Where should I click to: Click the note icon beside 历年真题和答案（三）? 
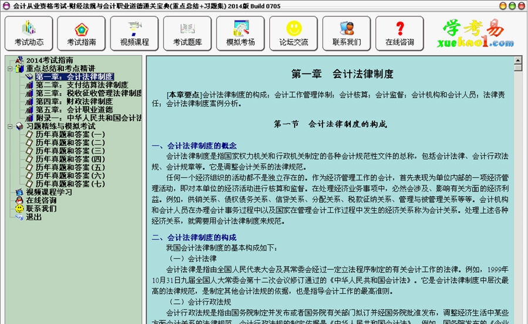[x=30, y=151]
